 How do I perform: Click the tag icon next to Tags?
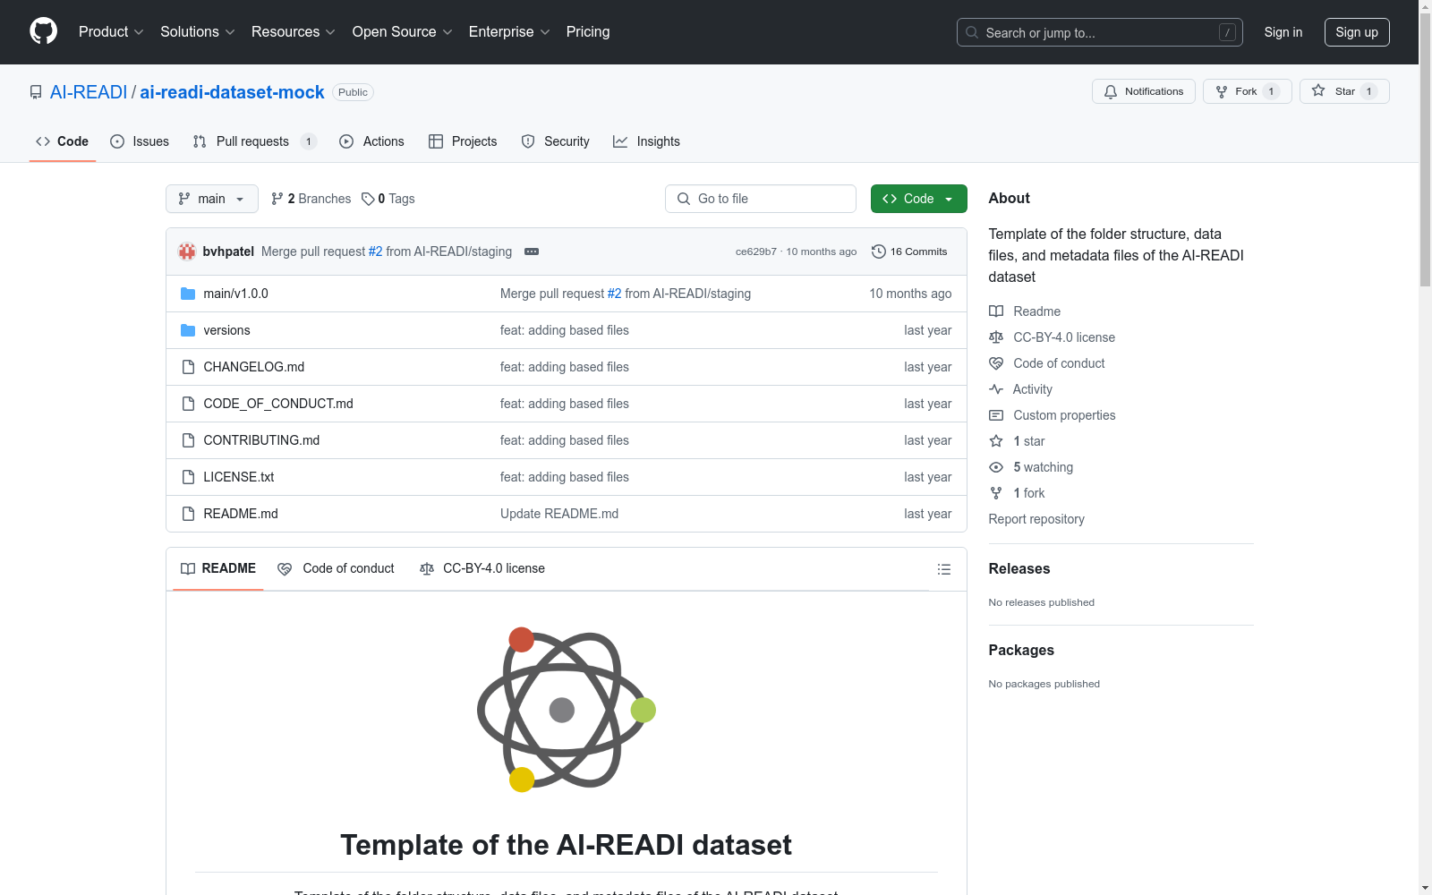tap(368, 199)
